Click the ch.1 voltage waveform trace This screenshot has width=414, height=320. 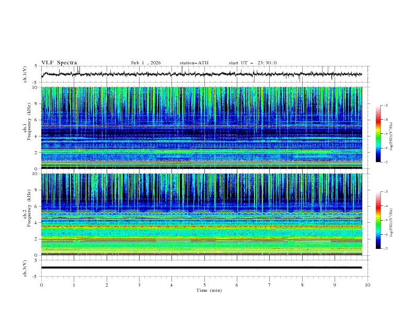coord(202,74)
